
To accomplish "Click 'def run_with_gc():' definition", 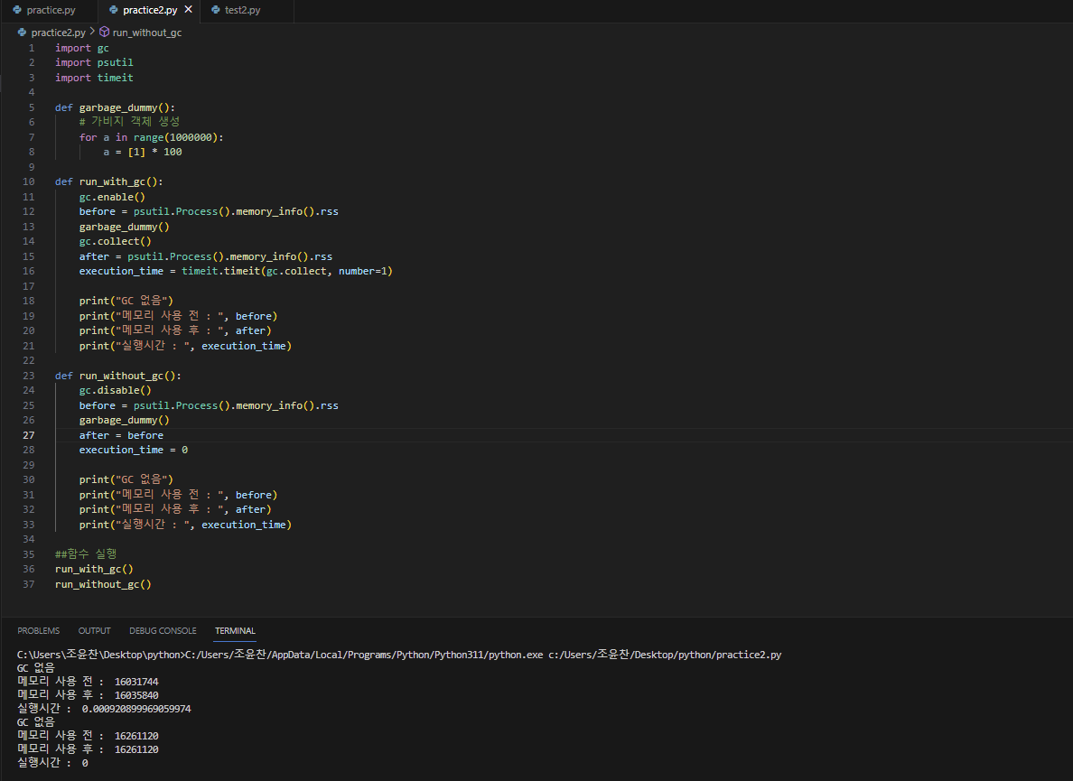I will pyautogui.click(x=108, y=181).
